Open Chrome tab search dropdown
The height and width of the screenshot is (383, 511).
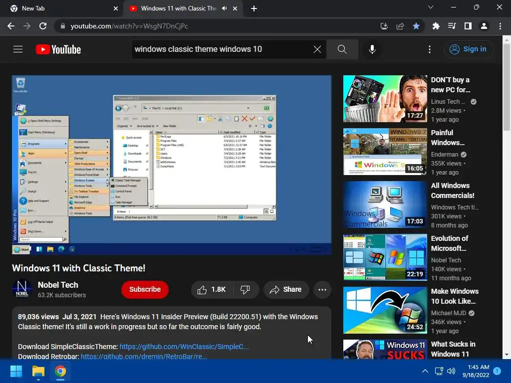[431, 7]
